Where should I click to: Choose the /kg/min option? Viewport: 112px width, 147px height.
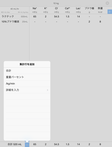pos(27,84)
